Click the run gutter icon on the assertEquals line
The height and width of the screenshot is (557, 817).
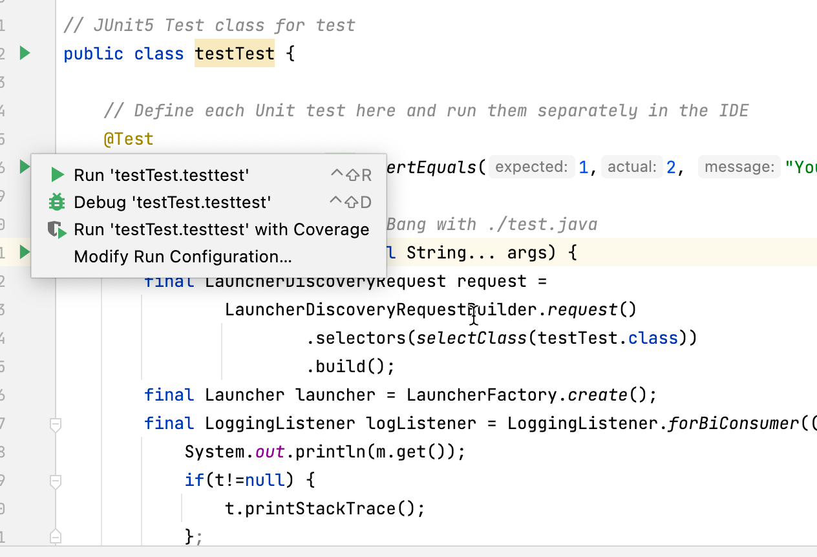pos(25,167)
